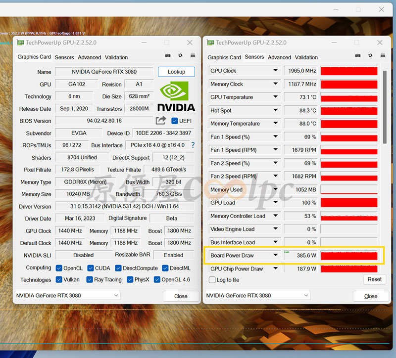The height and width of the screenshot is (358, 396).
Task: Open the Video Engine Load dropdown arrow
Action: (x=276, y=229)
